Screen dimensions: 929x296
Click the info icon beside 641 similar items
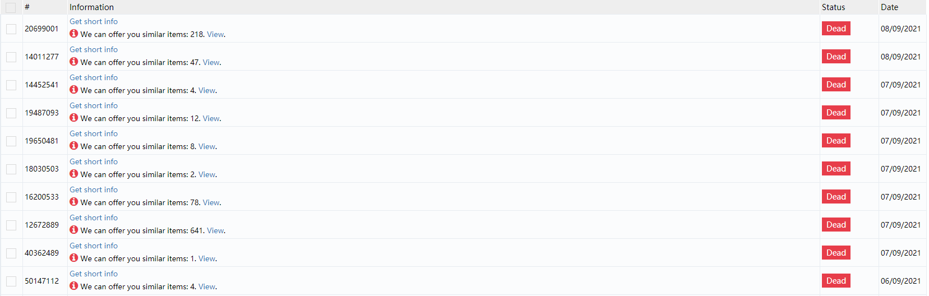tap(73, 230)
